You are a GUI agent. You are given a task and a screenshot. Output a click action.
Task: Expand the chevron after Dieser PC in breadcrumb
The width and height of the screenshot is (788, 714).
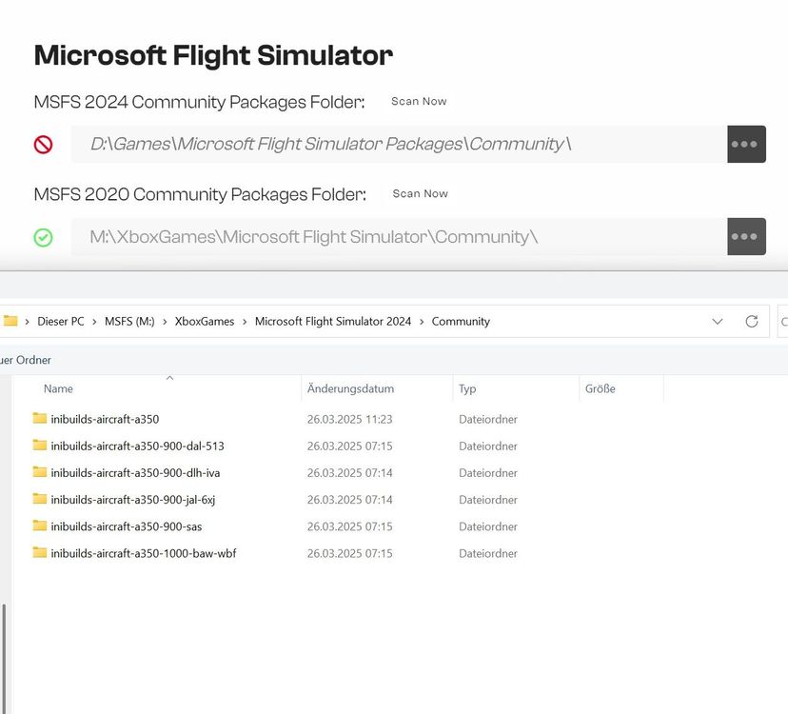click(94, 322)
